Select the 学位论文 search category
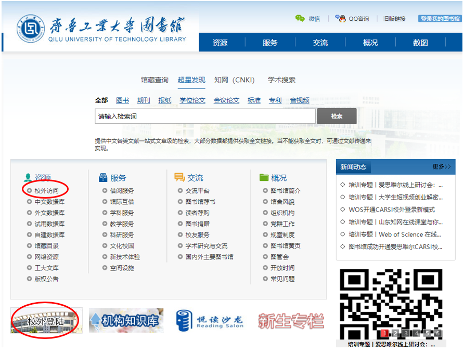This screenshot has height=352, width=464. 192,100
